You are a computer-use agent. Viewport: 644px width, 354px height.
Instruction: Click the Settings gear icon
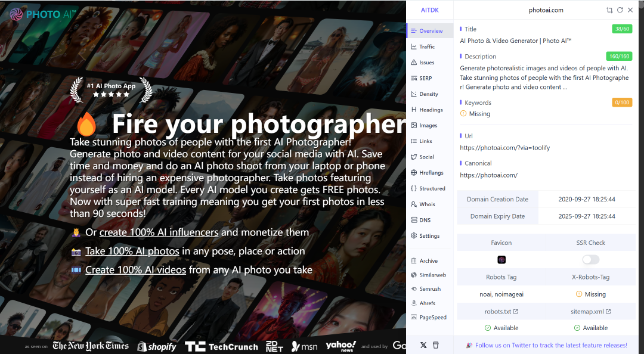(x=414, y=236)
